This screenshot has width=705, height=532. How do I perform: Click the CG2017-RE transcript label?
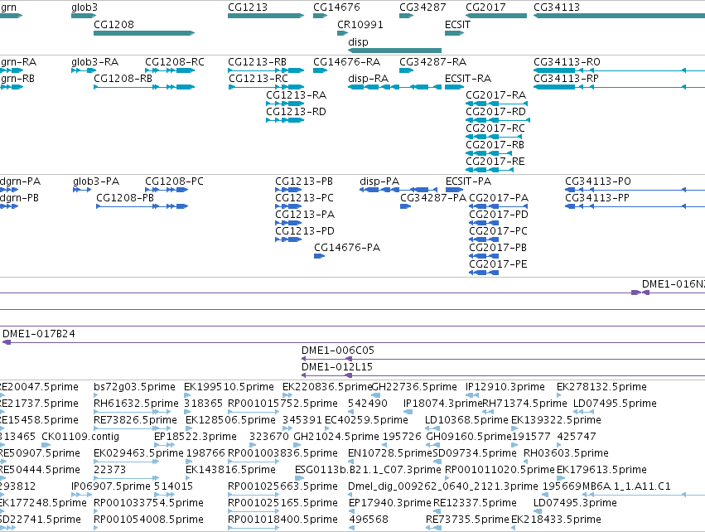point(495,162)
